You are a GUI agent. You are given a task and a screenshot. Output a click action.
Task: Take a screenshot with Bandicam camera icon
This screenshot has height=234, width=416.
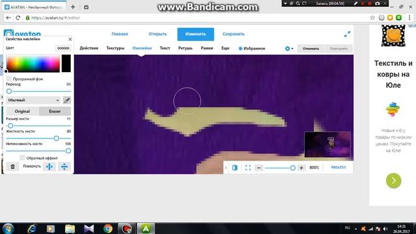377,3
